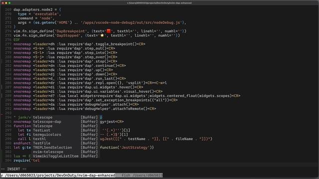Click step_into() call on line 279

(97, 53)
